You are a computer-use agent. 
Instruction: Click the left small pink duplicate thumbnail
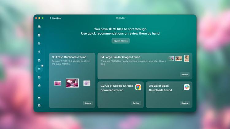[58, 83]
